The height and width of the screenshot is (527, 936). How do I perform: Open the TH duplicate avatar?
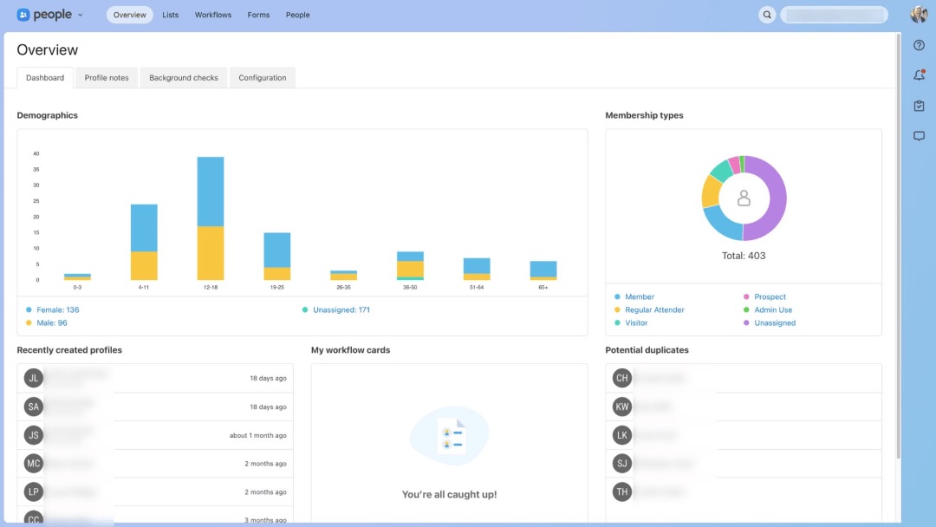(x=622, y=491)
